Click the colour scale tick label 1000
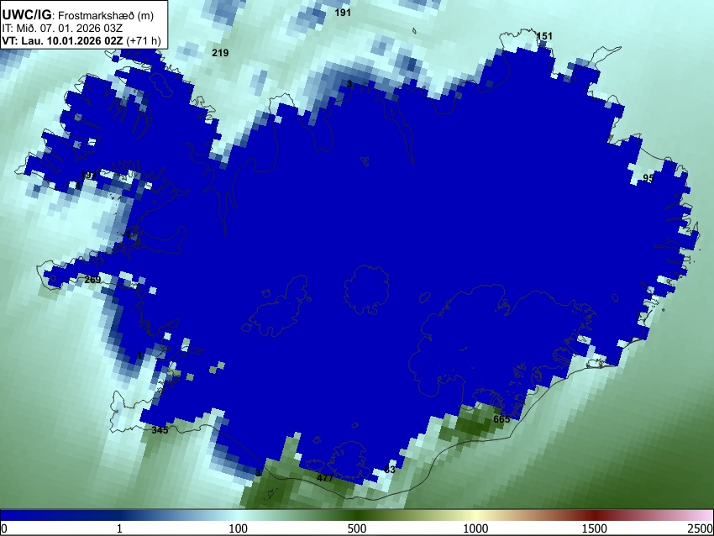This screenshot has width=714, height=536. click(475, 528)
